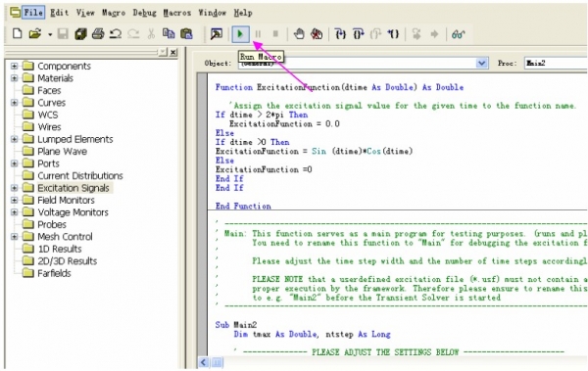Screen dimensions: 588x371
Task: Click the Step Into icon
Action: tap(340, 34)
